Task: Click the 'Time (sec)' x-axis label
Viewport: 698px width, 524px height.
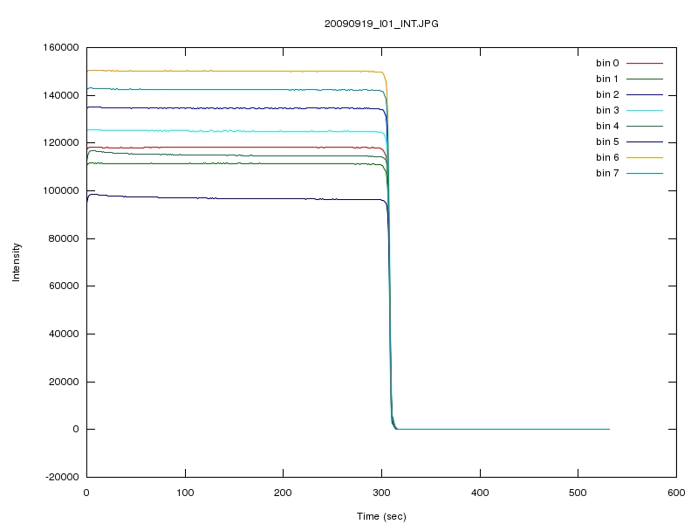Action: [381, 516]
